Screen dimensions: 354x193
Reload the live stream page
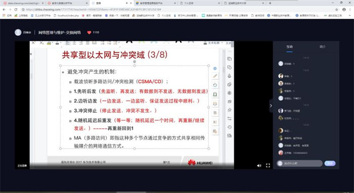(16, 10)
